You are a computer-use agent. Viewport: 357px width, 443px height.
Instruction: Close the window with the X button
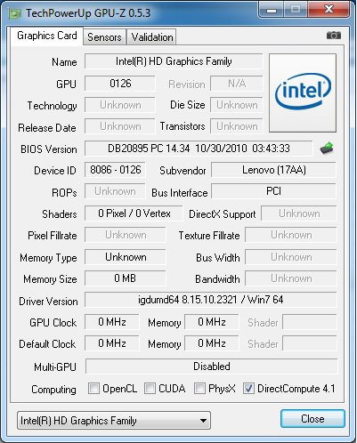329,10
